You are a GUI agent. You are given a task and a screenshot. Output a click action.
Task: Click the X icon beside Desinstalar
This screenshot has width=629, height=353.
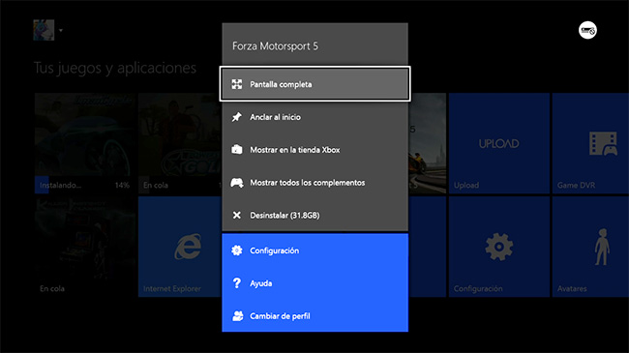pos(237,216)
